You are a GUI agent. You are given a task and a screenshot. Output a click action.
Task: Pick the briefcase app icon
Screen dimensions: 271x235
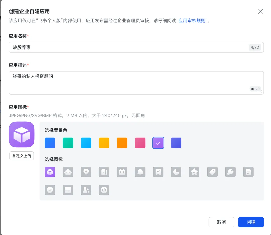click(x=122, y=172)
